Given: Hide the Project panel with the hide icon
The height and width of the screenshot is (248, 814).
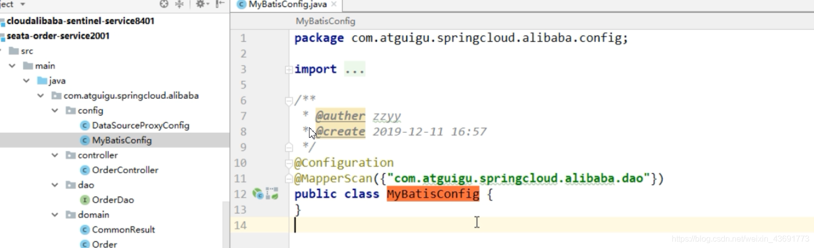Looking at the screenshot, I should click(219, 4).
